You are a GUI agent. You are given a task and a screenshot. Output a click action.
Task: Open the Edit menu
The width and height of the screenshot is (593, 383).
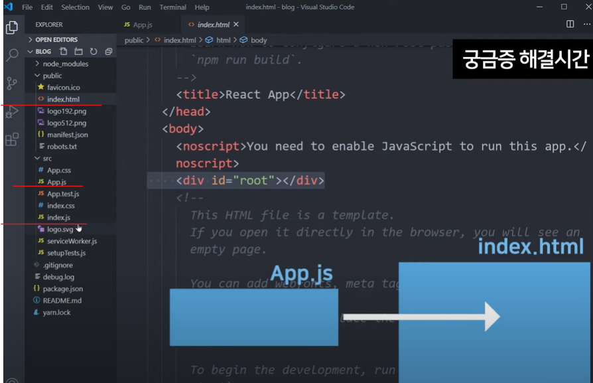coord(47,7)
